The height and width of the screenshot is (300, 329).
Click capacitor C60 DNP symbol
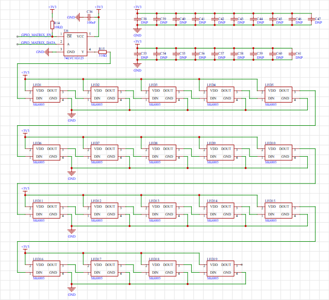point(273,54)
